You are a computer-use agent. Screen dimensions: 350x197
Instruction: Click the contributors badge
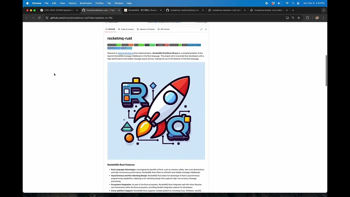click(x=175, y=45)
